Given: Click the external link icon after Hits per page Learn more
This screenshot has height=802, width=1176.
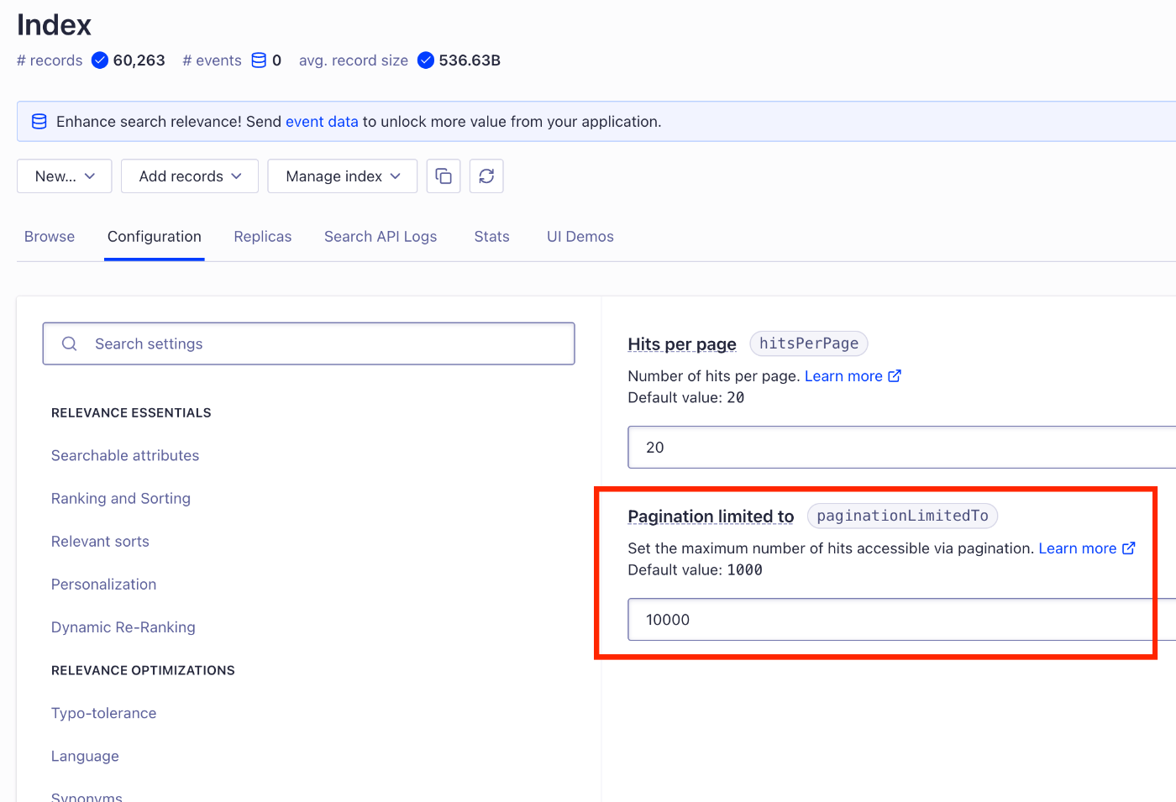Looking at the screenshot, I should pyautogui.click(x=895, y=376).
